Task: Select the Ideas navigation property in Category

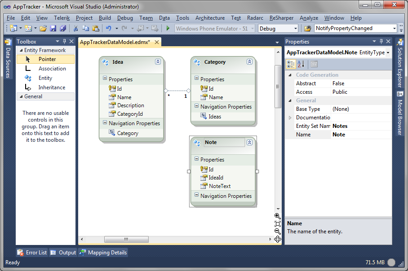Action: point(215,117)
